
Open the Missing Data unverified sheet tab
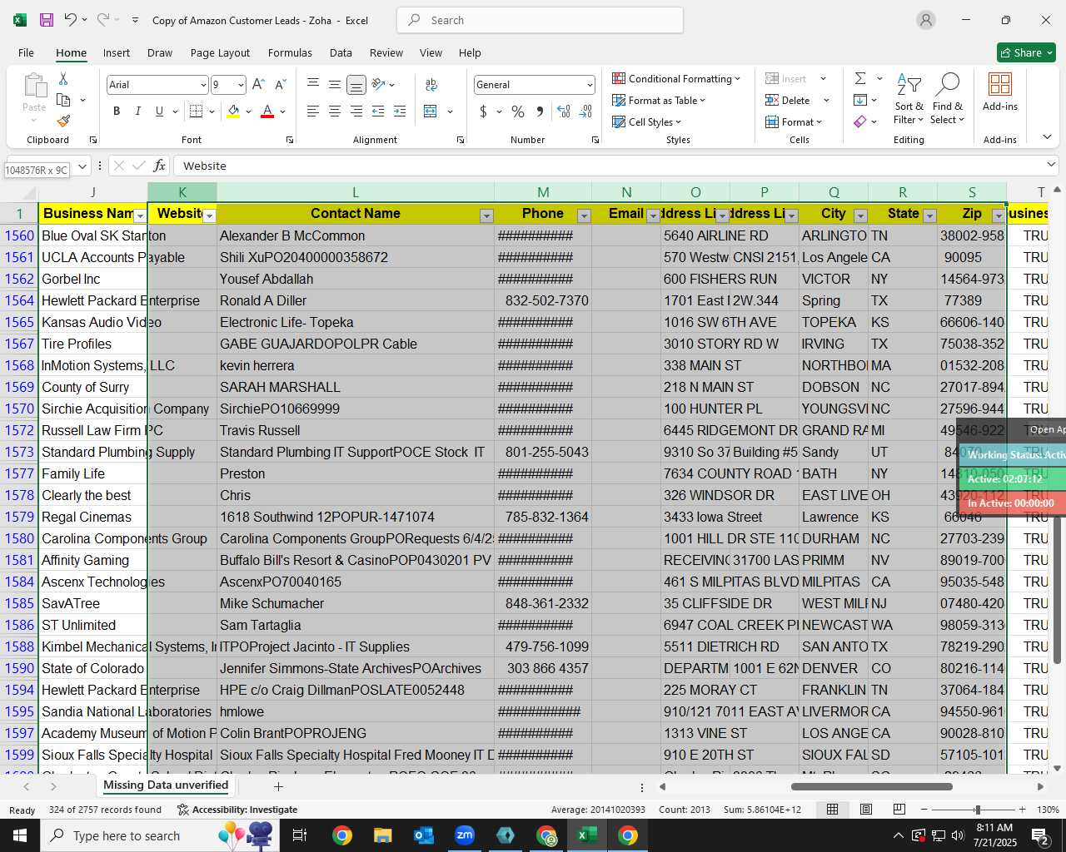[x=166, y=785]
